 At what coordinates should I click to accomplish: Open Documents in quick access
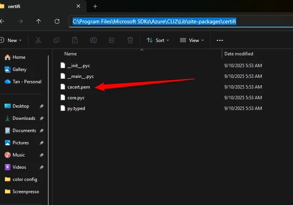click(20, 130)
